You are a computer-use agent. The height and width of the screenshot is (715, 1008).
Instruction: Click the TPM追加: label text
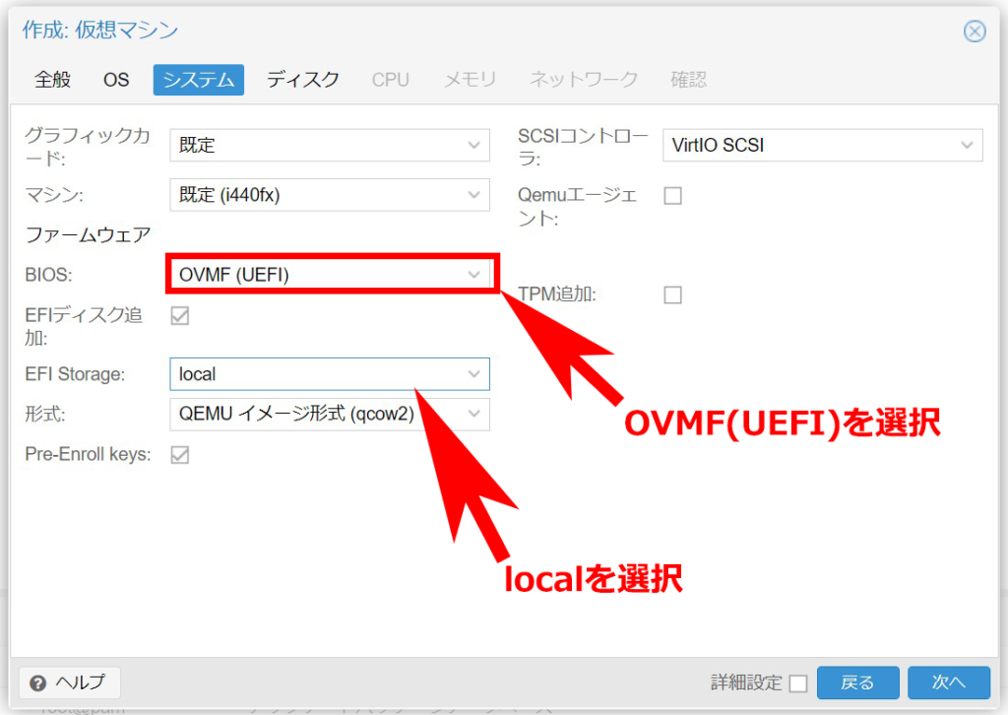557,294
